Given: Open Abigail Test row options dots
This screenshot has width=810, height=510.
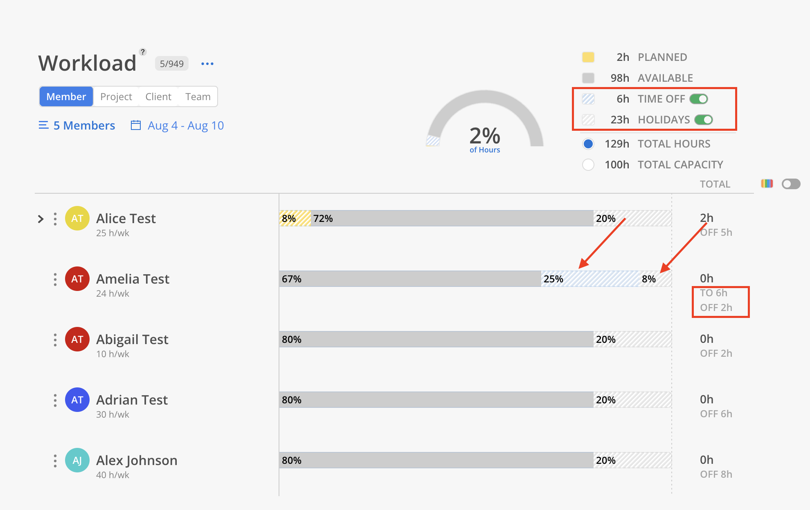Looking at the screenshot, I should point(55,340).
